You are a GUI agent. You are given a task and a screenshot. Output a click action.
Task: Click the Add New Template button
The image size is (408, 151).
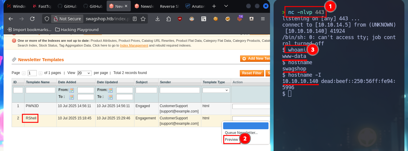point(255,58)
